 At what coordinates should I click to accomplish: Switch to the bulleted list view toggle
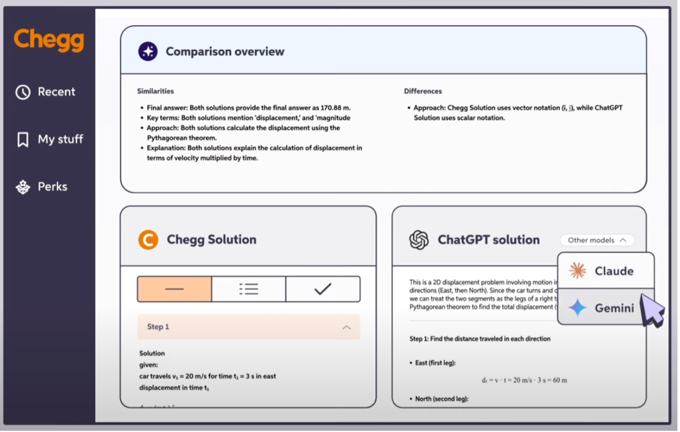pos(249,289)
